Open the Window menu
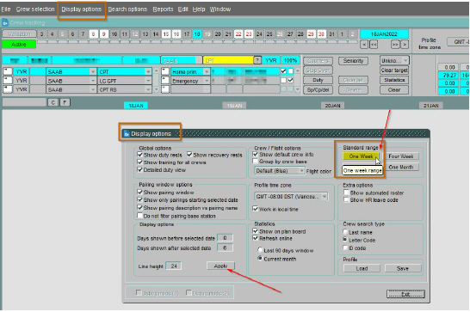 (220, 9)
